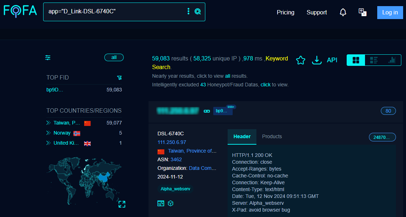This screenshot has height=217, width=406.
Task: Bookmark this search with the star icon
Action: pos(301,60)
